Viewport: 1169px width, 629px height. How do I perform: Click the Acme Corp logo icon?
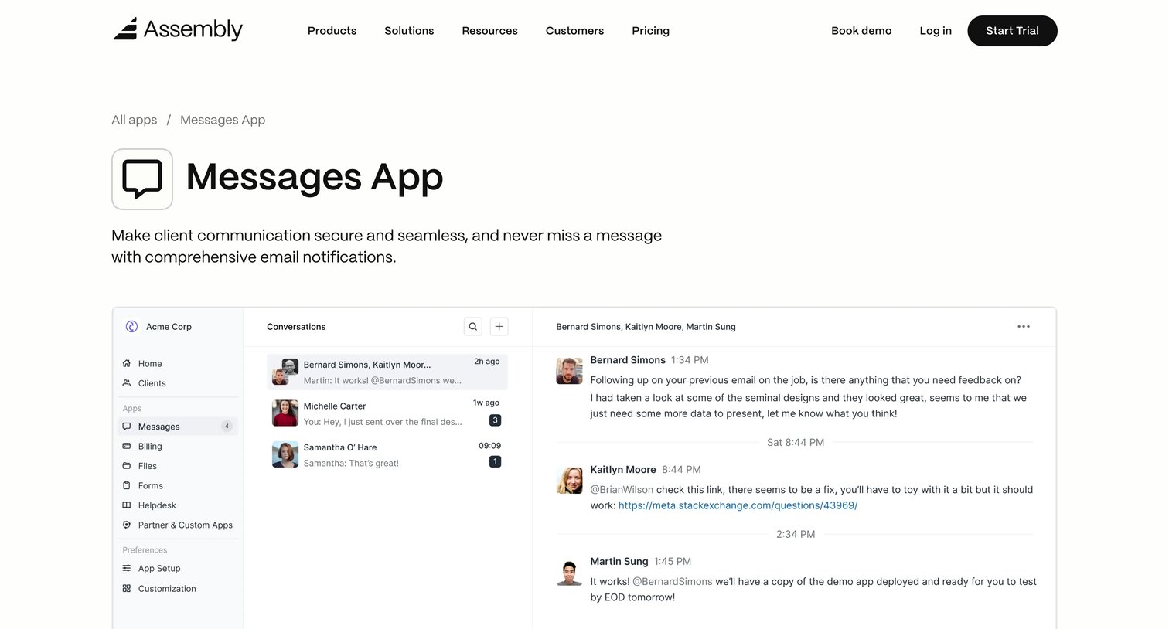(131, 327)
